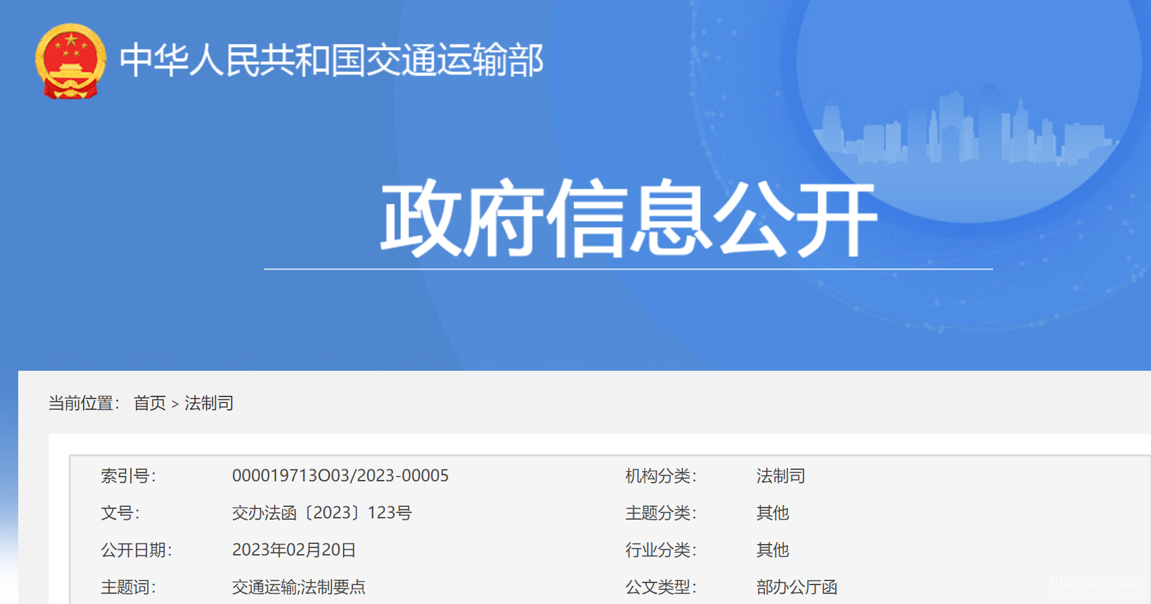Select 主题分类 value 其他
The image size is (1151, 604).
[x=772, y=513]
